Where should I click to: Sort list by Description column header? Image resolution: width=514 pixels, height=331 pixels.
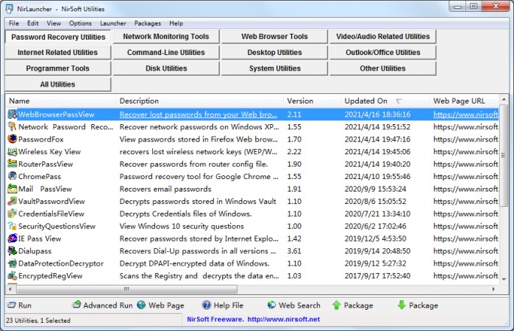(199, 101)
